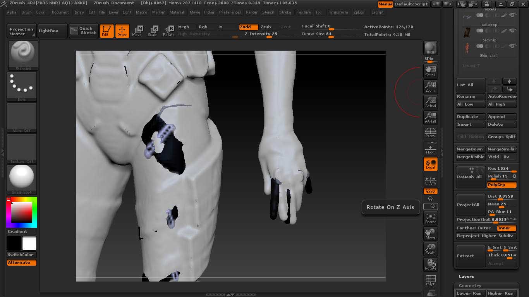Select the Standard brush
Screen dimensions: 529x297
click(x=22, y=54)
